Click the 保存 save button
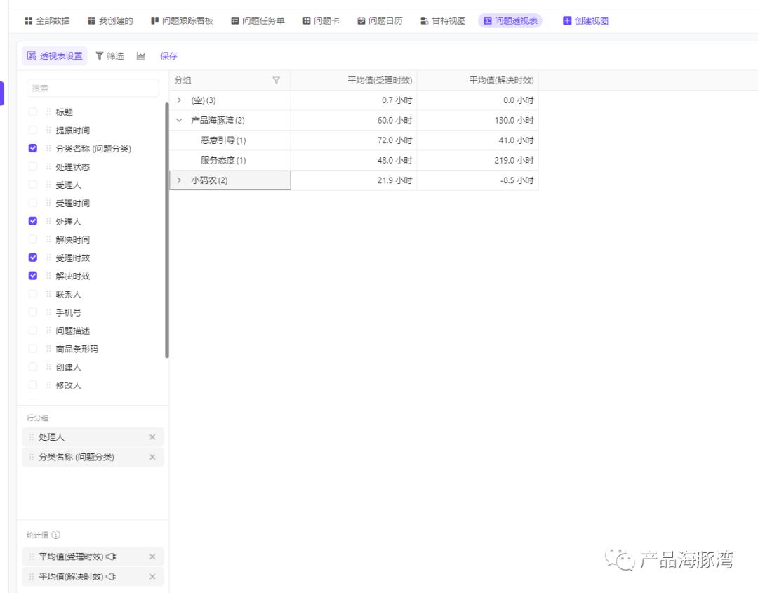 [169, 56]
